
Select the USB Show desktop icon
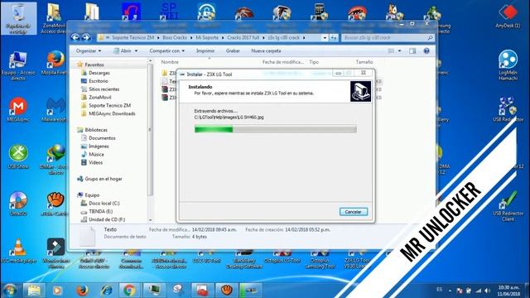pyautogui.click(x=18, y=156)
